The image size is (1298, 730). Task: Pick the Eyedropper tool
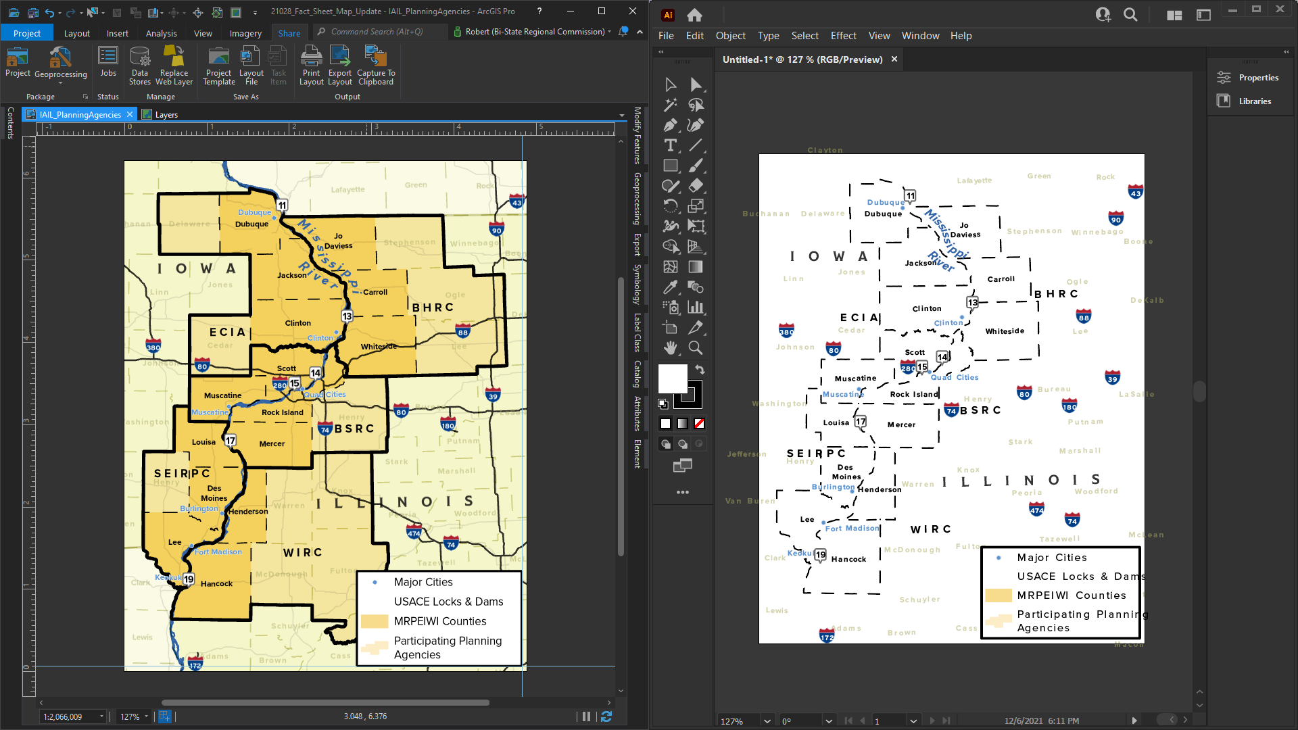click(x=670, y=287)
